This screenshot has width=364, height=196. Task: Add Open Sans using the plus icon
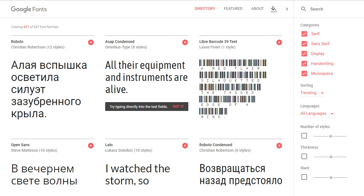[x=91, y=145]
